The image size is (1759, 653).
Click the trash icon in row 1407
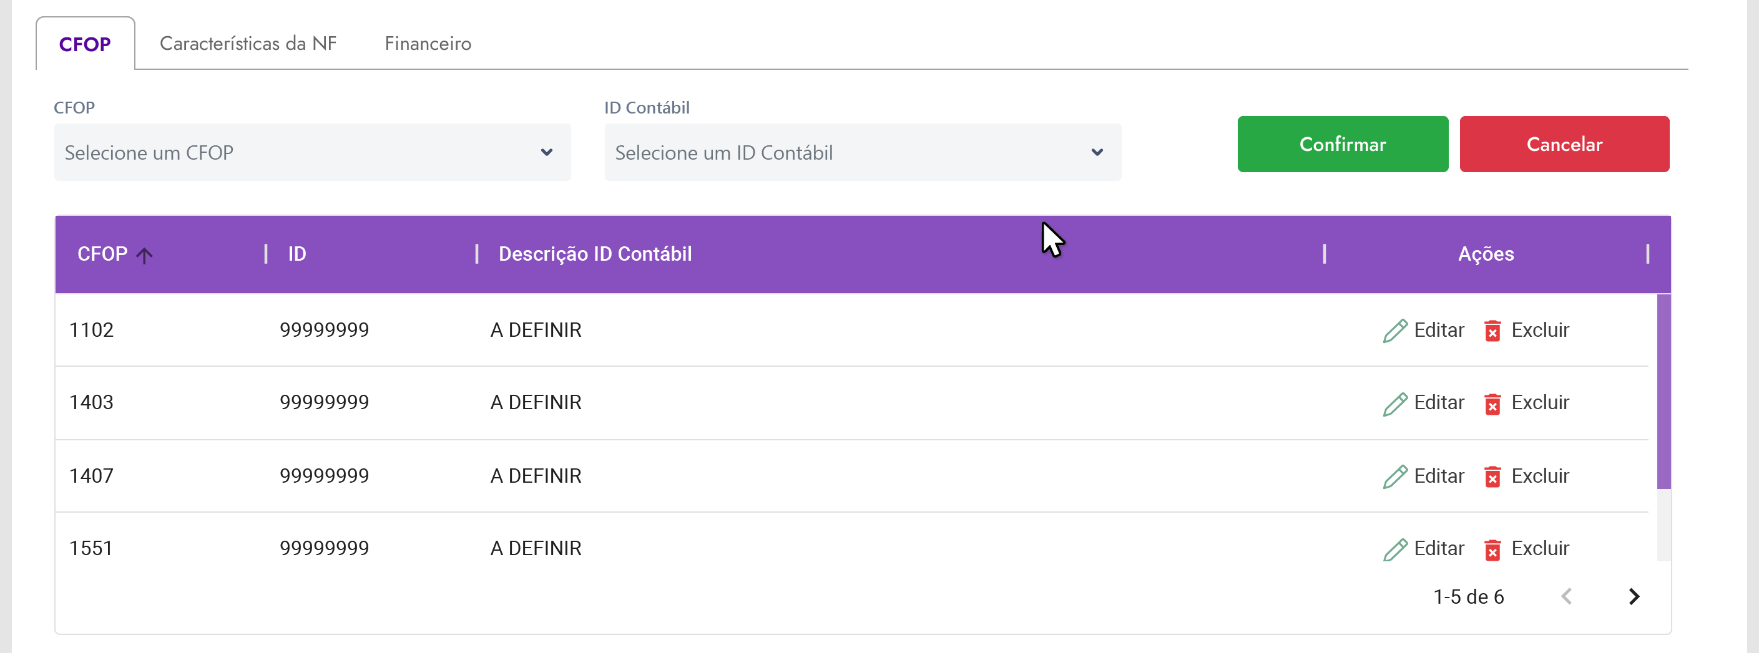click(1492, 476)
